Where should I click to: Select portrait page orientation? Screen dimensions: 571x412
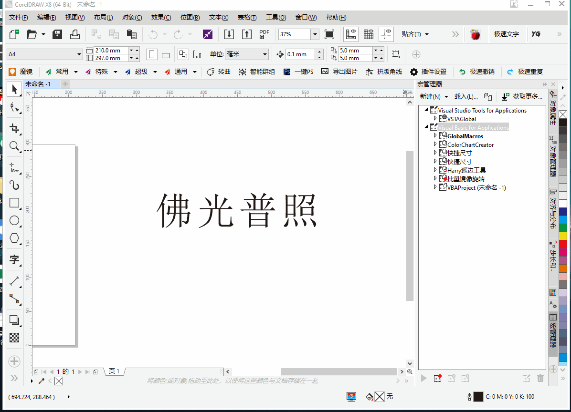[152, 54]
